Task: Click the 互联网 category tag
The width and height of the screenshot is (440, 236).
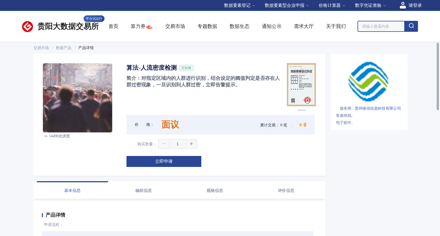Action: [186, 68]
